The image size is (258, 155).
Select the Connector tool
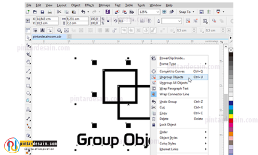[28, 126]
